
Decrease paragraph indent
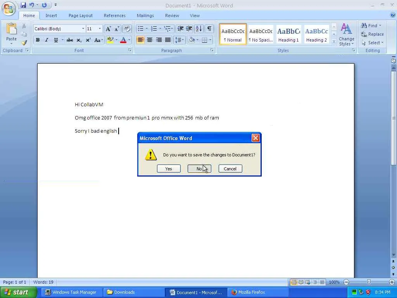pos(180,29)
